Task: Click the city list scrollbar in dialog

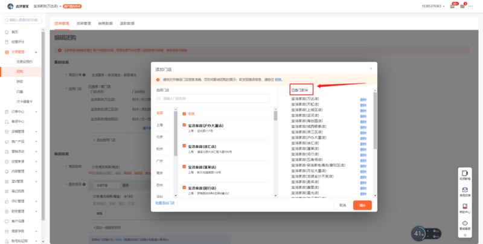Action: pyautogui.click(x=176, y=133)
